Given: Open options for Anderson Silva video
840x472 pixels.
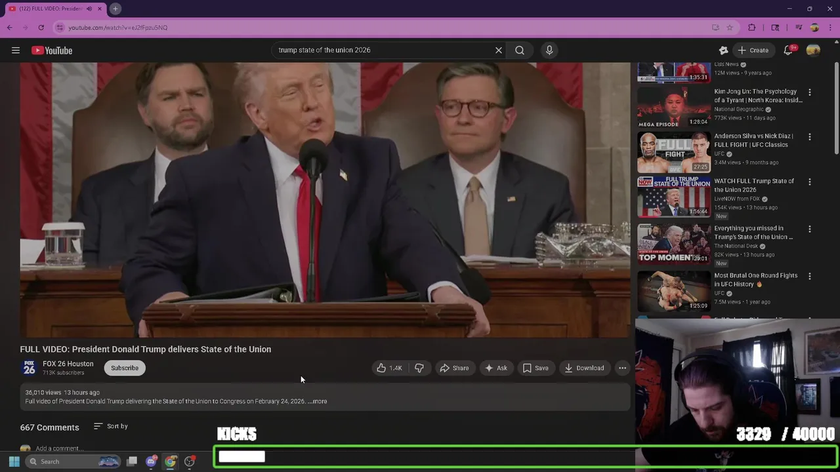Looking at the screenshot, I should tap(810, 137).
